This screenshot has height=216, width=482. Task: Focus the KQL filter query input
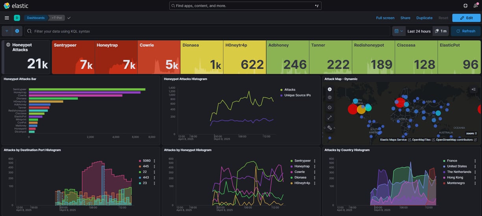tap(207, 31)
